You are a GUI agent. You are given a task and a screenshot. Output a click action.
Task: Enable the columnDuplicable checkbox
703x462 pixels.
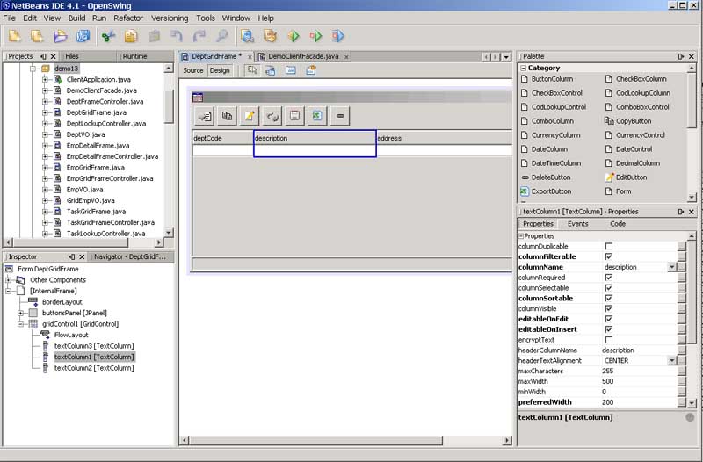pyautogui.click(x=609, y=246)
